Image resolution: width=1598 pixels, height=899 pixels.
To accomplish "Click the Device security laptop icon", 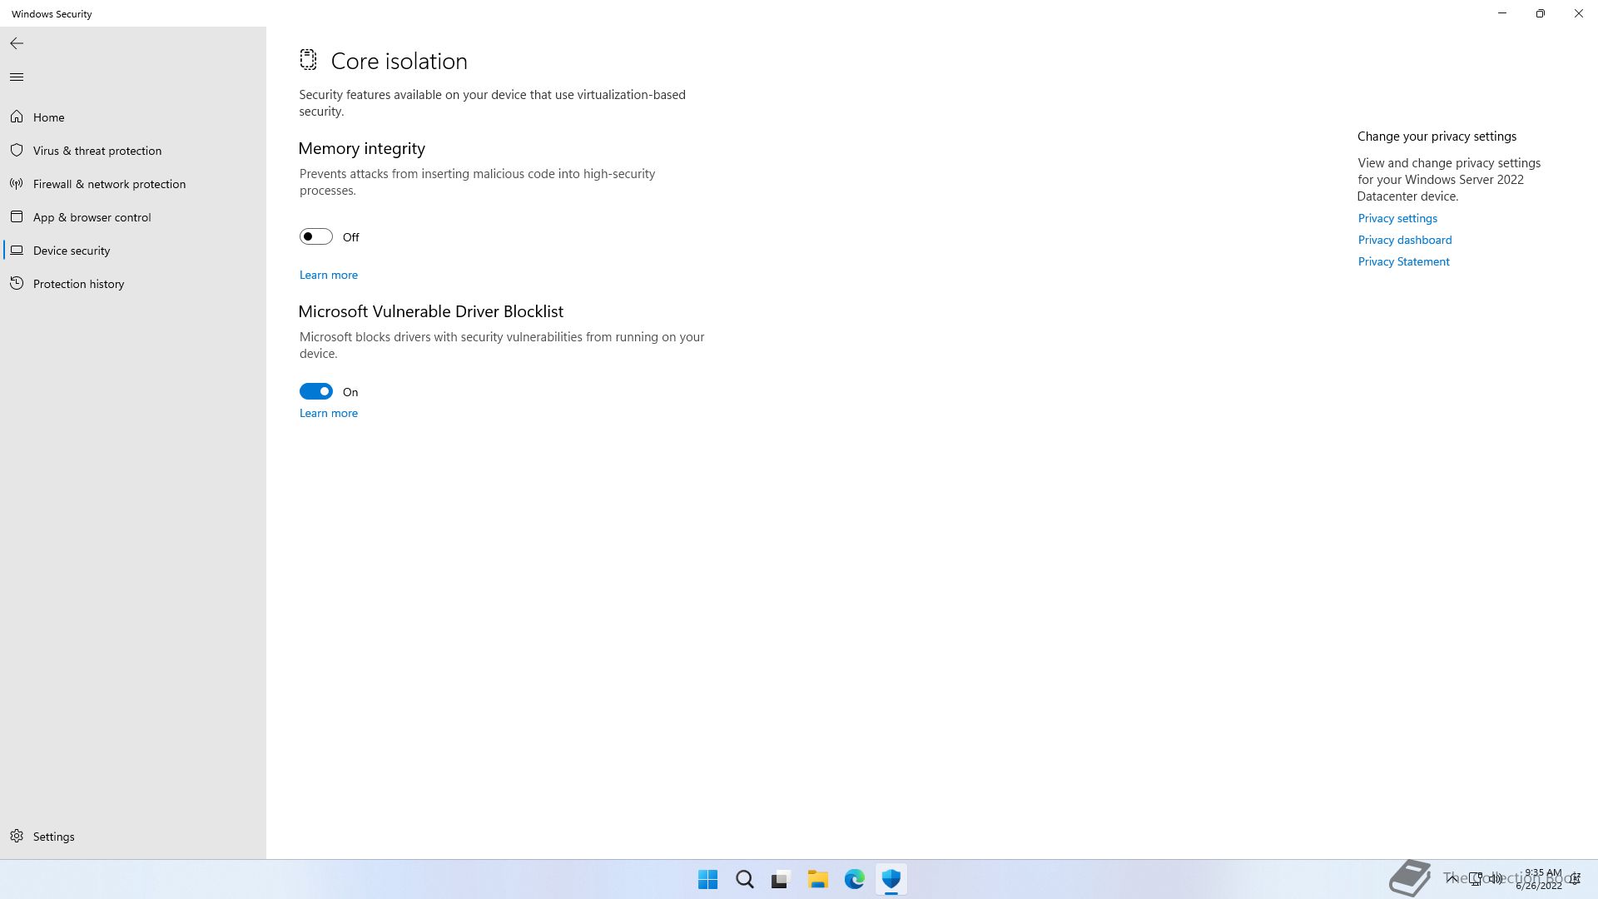I will click(17, 251).
